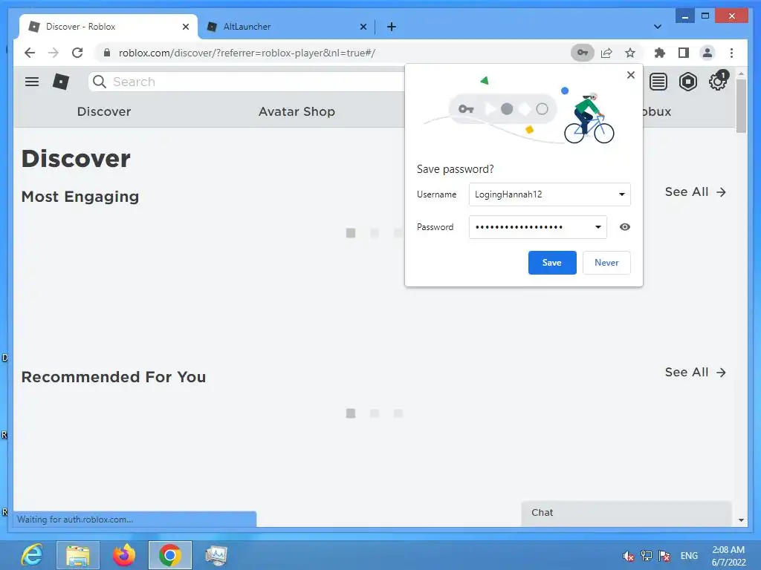Click See All for Most Engaging
This screenshot has width=761, height=570.
coord(695,192)
